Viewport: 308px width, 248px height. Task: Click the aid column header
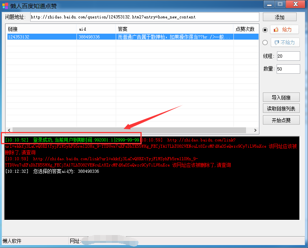coord(96,29)
